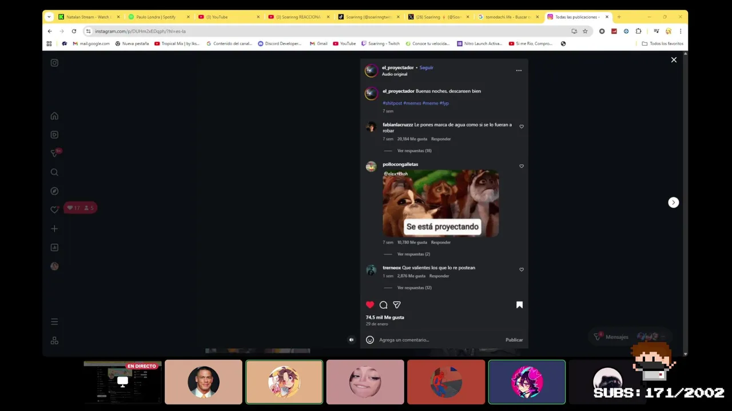
Task: Open Notifications heart in sidebar
Action: coord(54,209)
